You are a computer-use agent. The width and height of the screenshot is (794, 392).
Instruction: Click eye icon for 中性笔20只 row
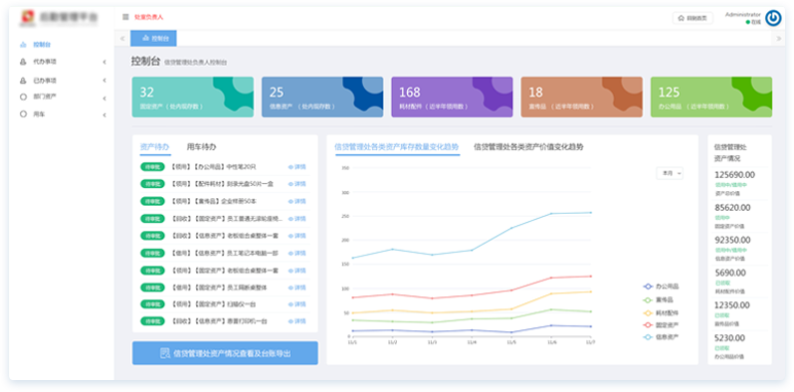(x=291, y=166)
